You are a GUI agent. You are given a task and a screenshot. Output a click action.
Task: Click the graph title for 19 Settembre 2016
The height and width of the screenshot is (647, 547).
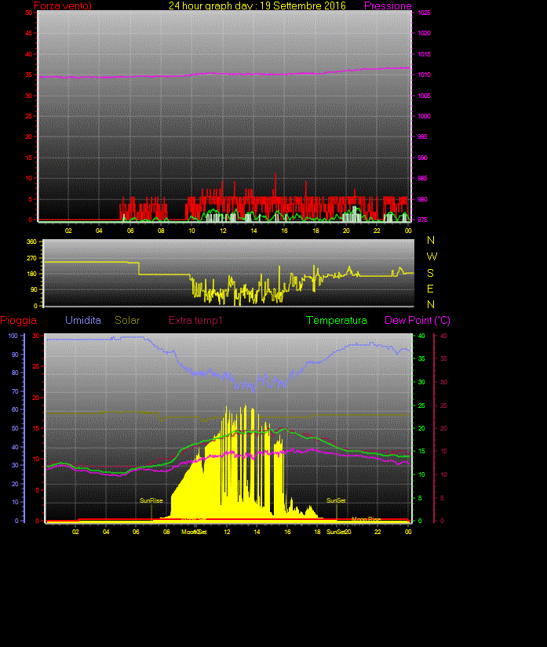pos(257,6)
